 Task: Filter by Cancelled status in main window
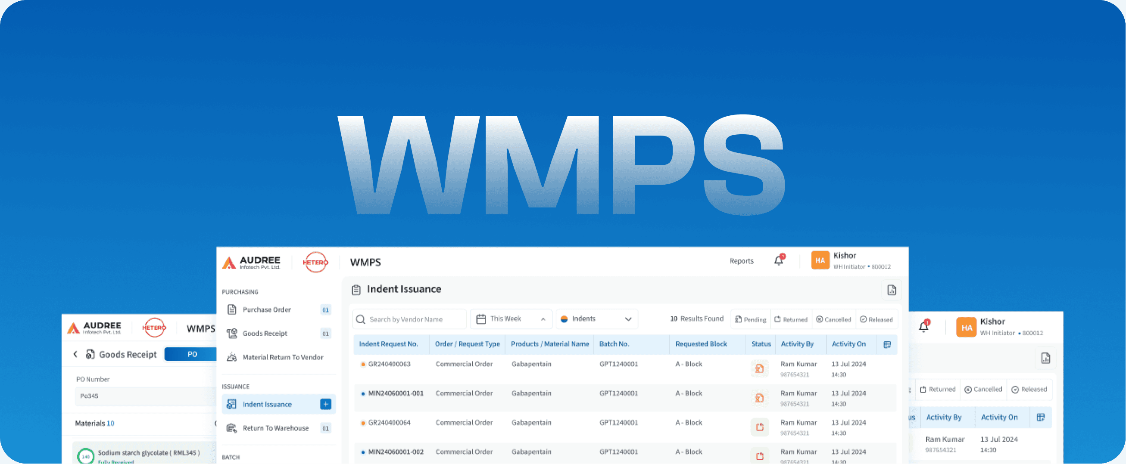point(833,320)
